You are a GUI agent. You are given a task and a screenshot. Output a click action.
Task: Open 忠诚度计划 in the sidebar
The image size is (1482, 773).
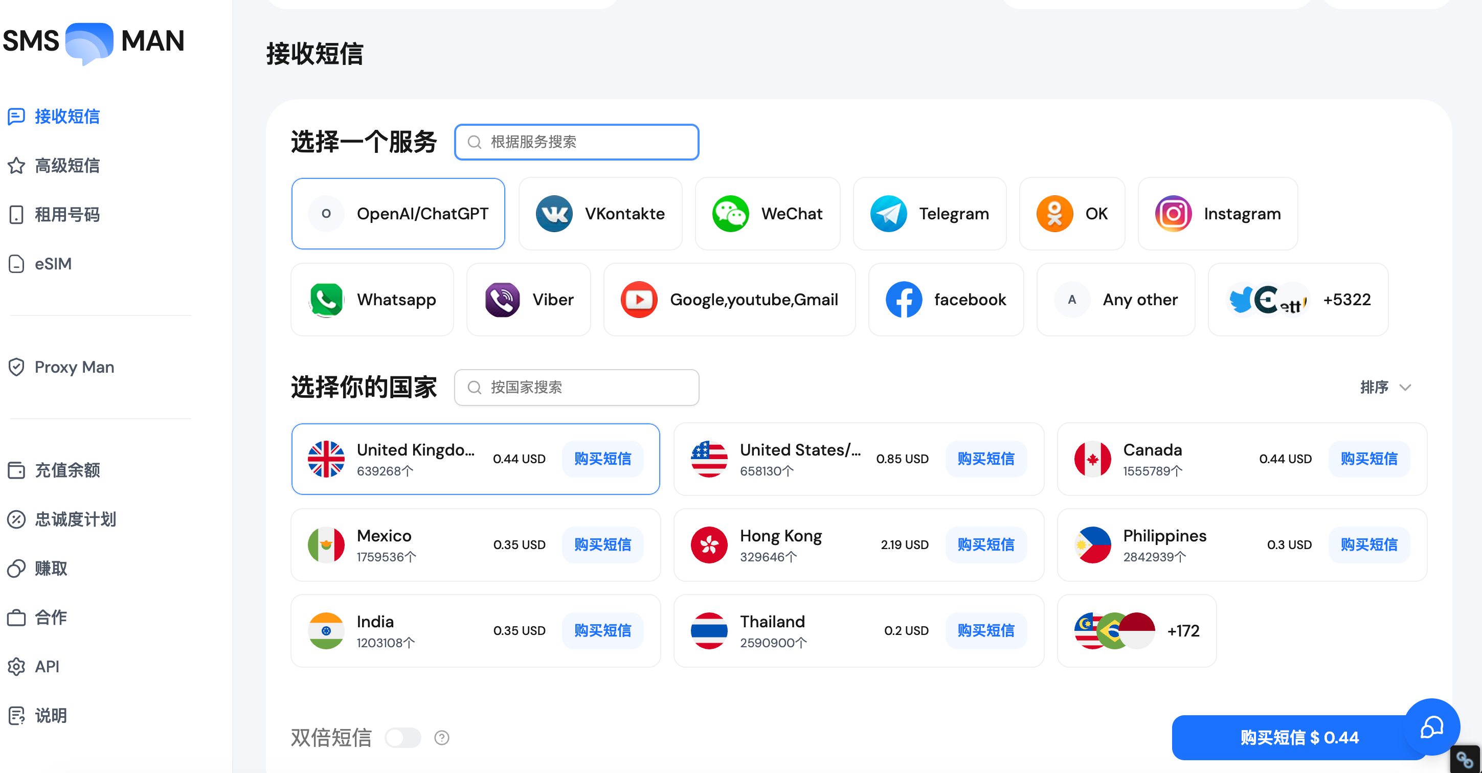[x=61, y=519]
